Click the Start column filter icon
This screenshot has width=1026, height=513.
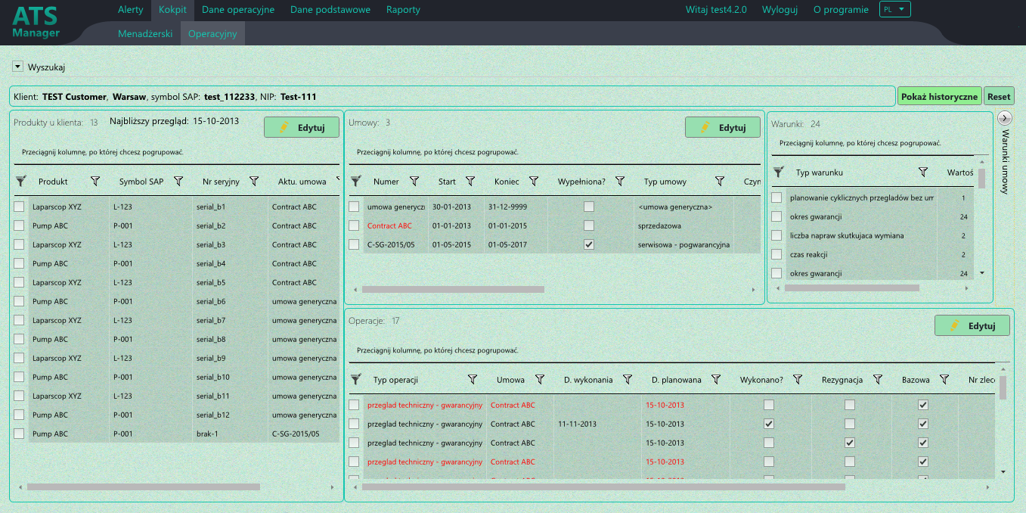[470, 182]
